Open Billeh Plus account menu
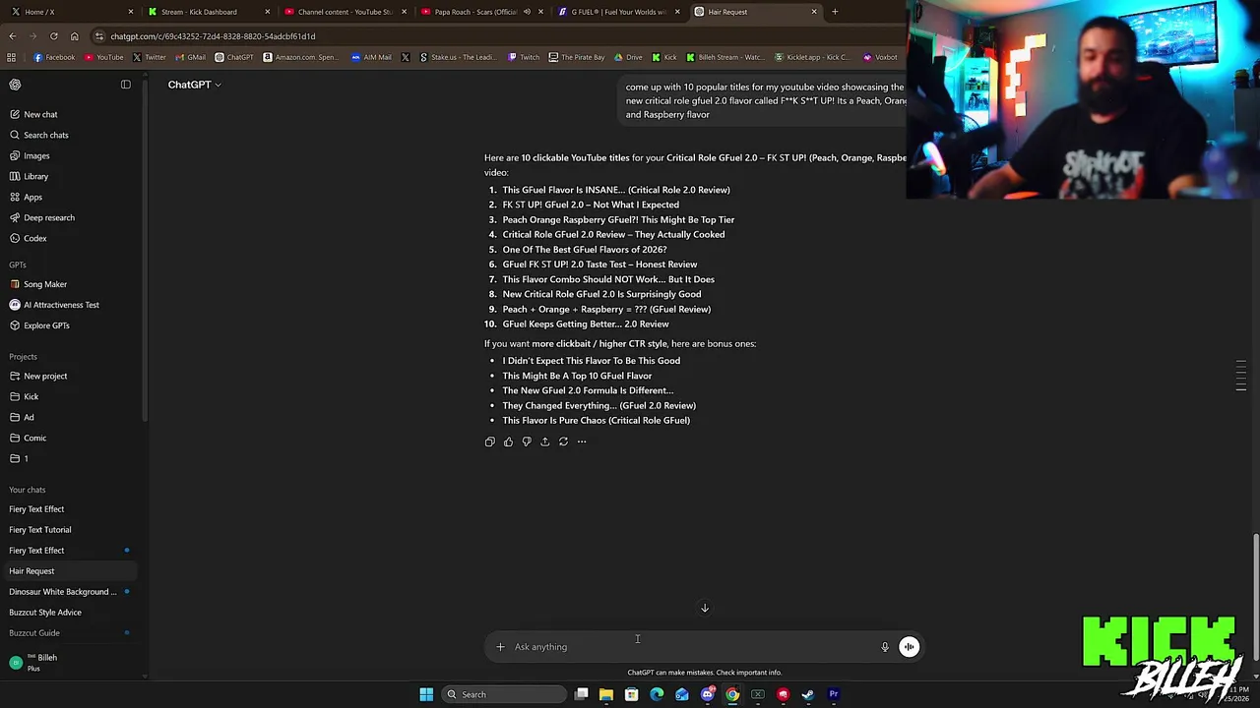 tap(69, 663)
